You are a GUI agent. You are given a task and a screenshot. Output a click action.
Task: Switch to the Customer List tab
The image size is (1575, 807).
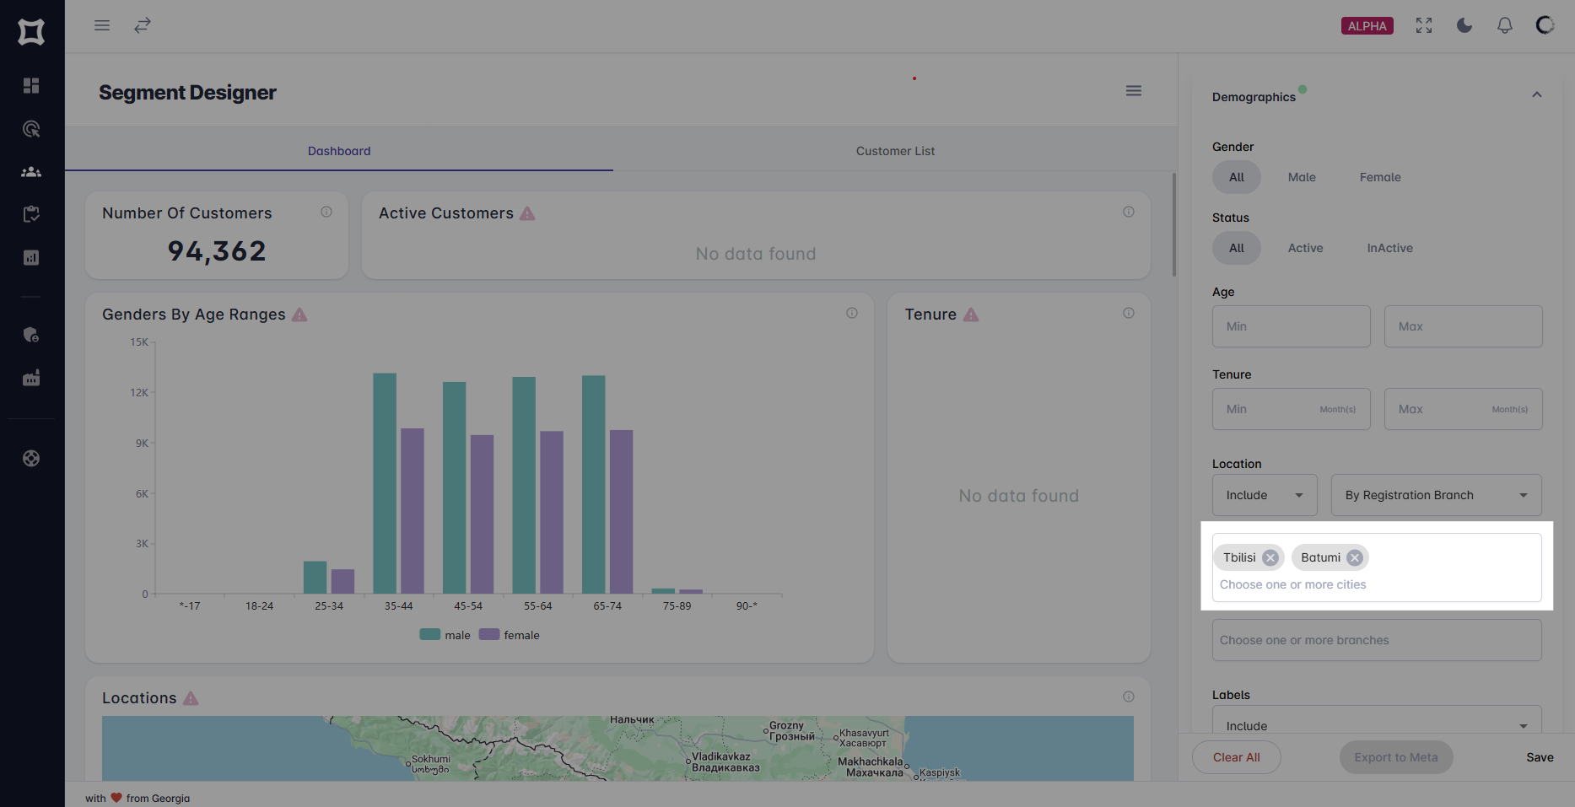point(895,150)
